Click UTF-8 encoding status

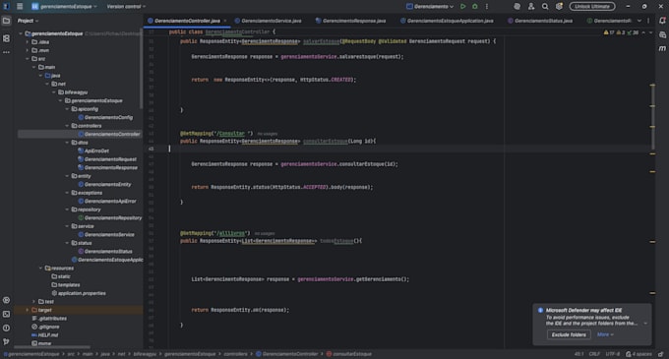tap(612, 354)
